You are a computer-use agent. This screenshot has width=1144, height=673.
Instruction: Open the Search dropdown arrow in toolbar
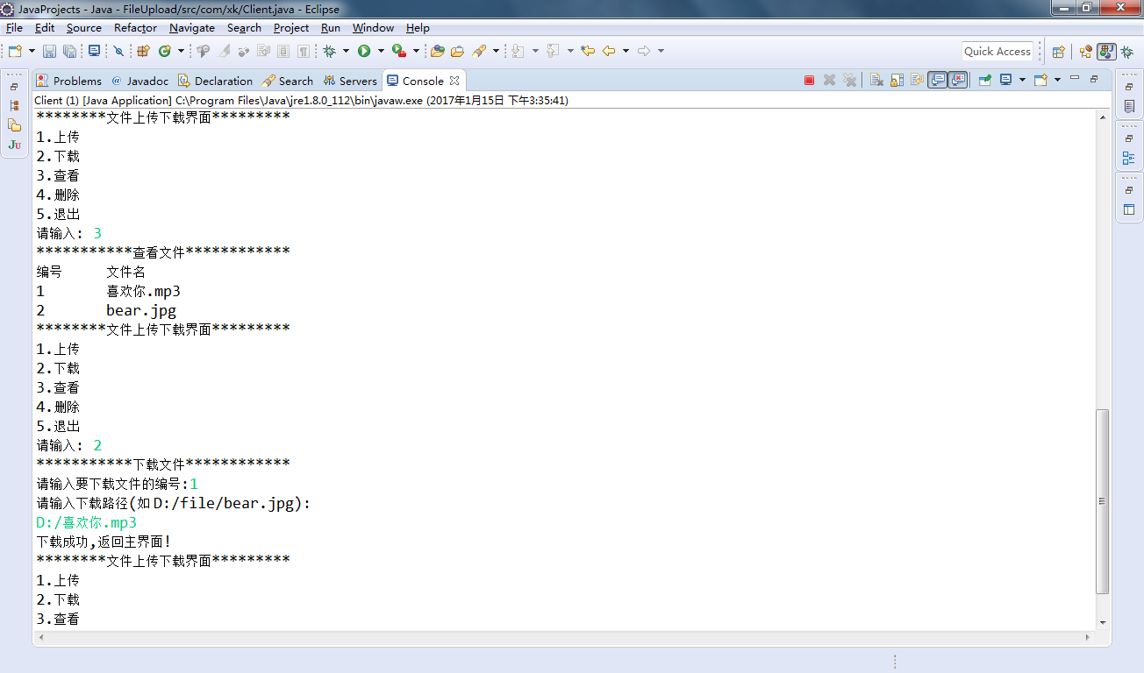pos(496,52)
